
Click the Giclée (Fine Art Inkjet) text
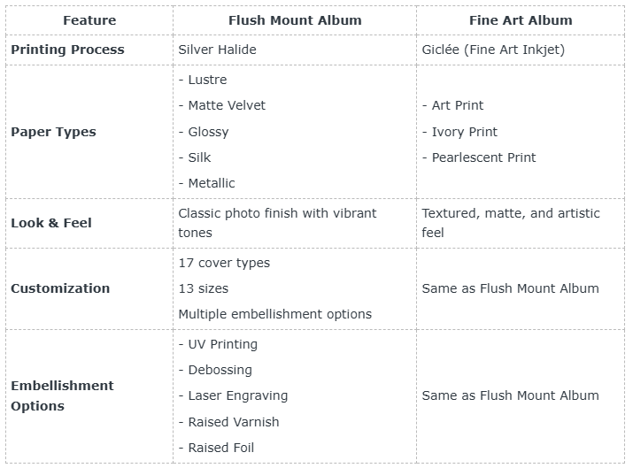493,50
